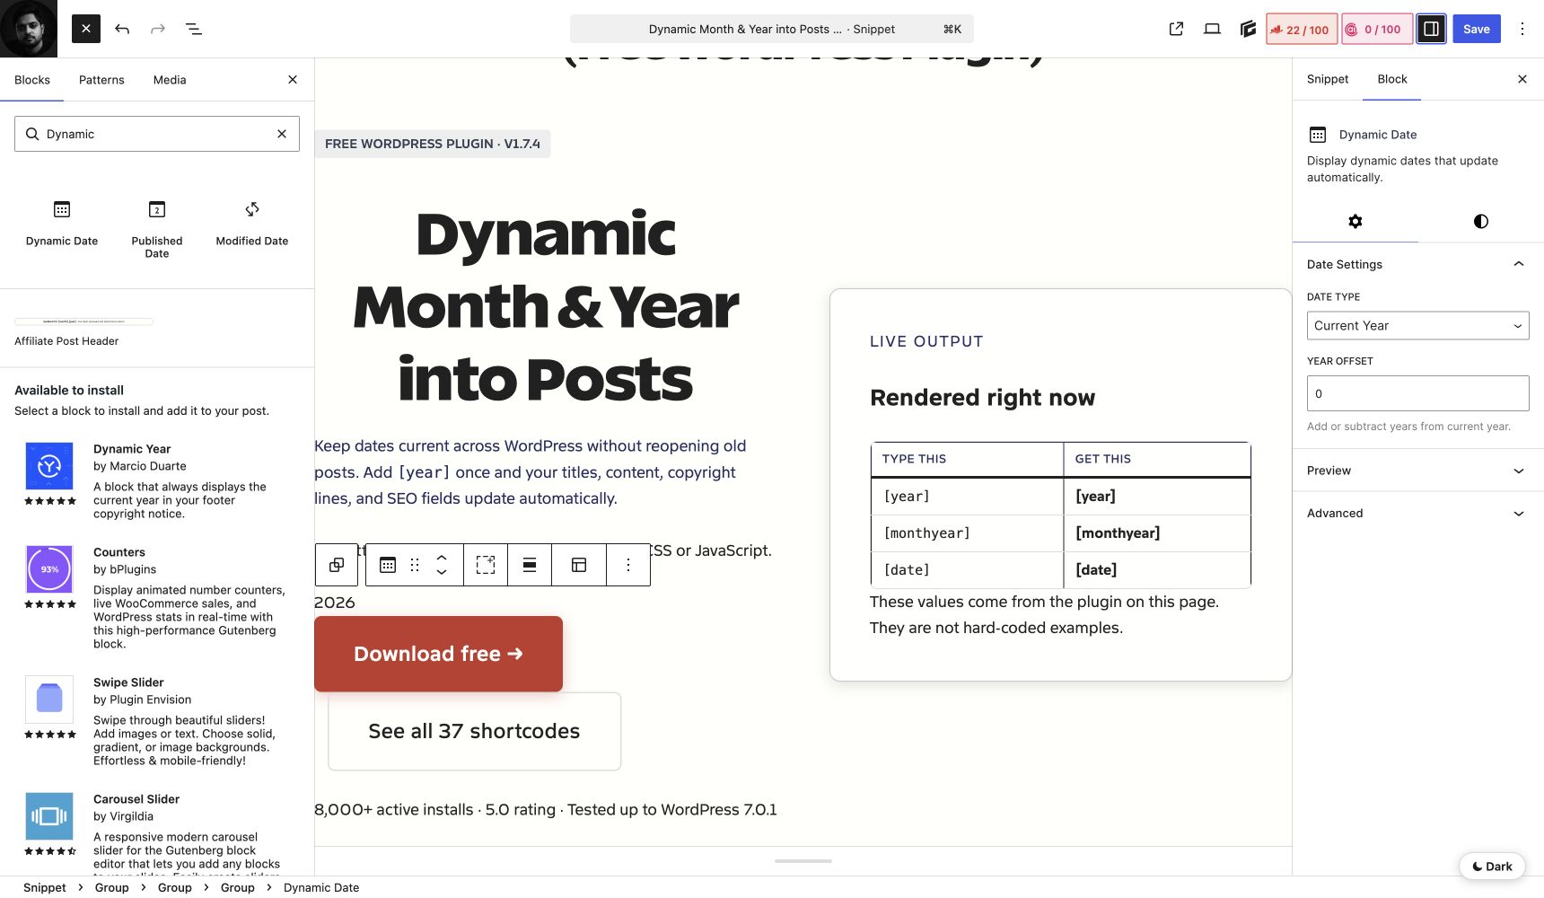Insert the Modified Date block

(252, 224)
